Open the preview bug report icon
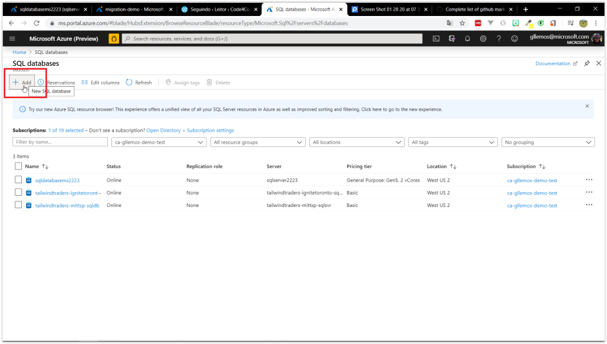 (x=114, y=39)
